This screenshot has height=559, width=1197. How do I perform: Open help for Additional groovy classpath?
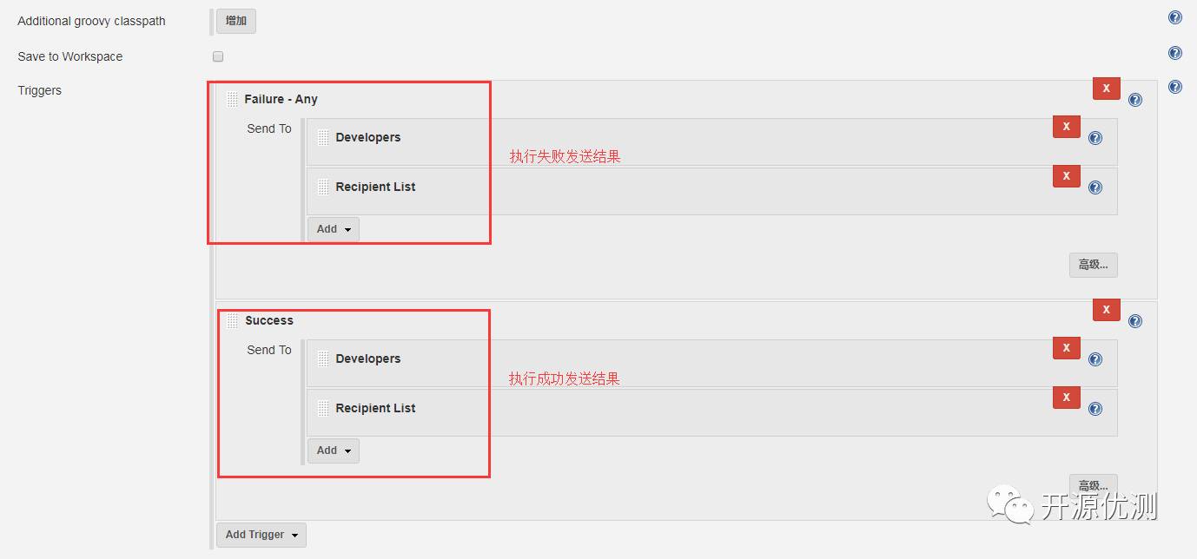coord(1175,17)
